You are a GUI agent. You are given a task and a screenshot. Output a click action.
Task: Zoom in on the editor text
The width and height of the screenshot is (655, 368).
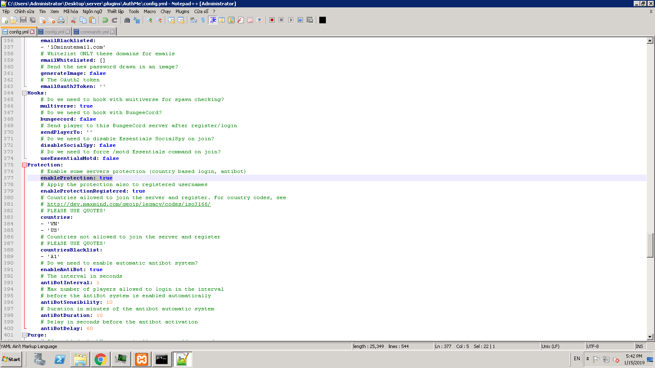click(x=149, y=20)
